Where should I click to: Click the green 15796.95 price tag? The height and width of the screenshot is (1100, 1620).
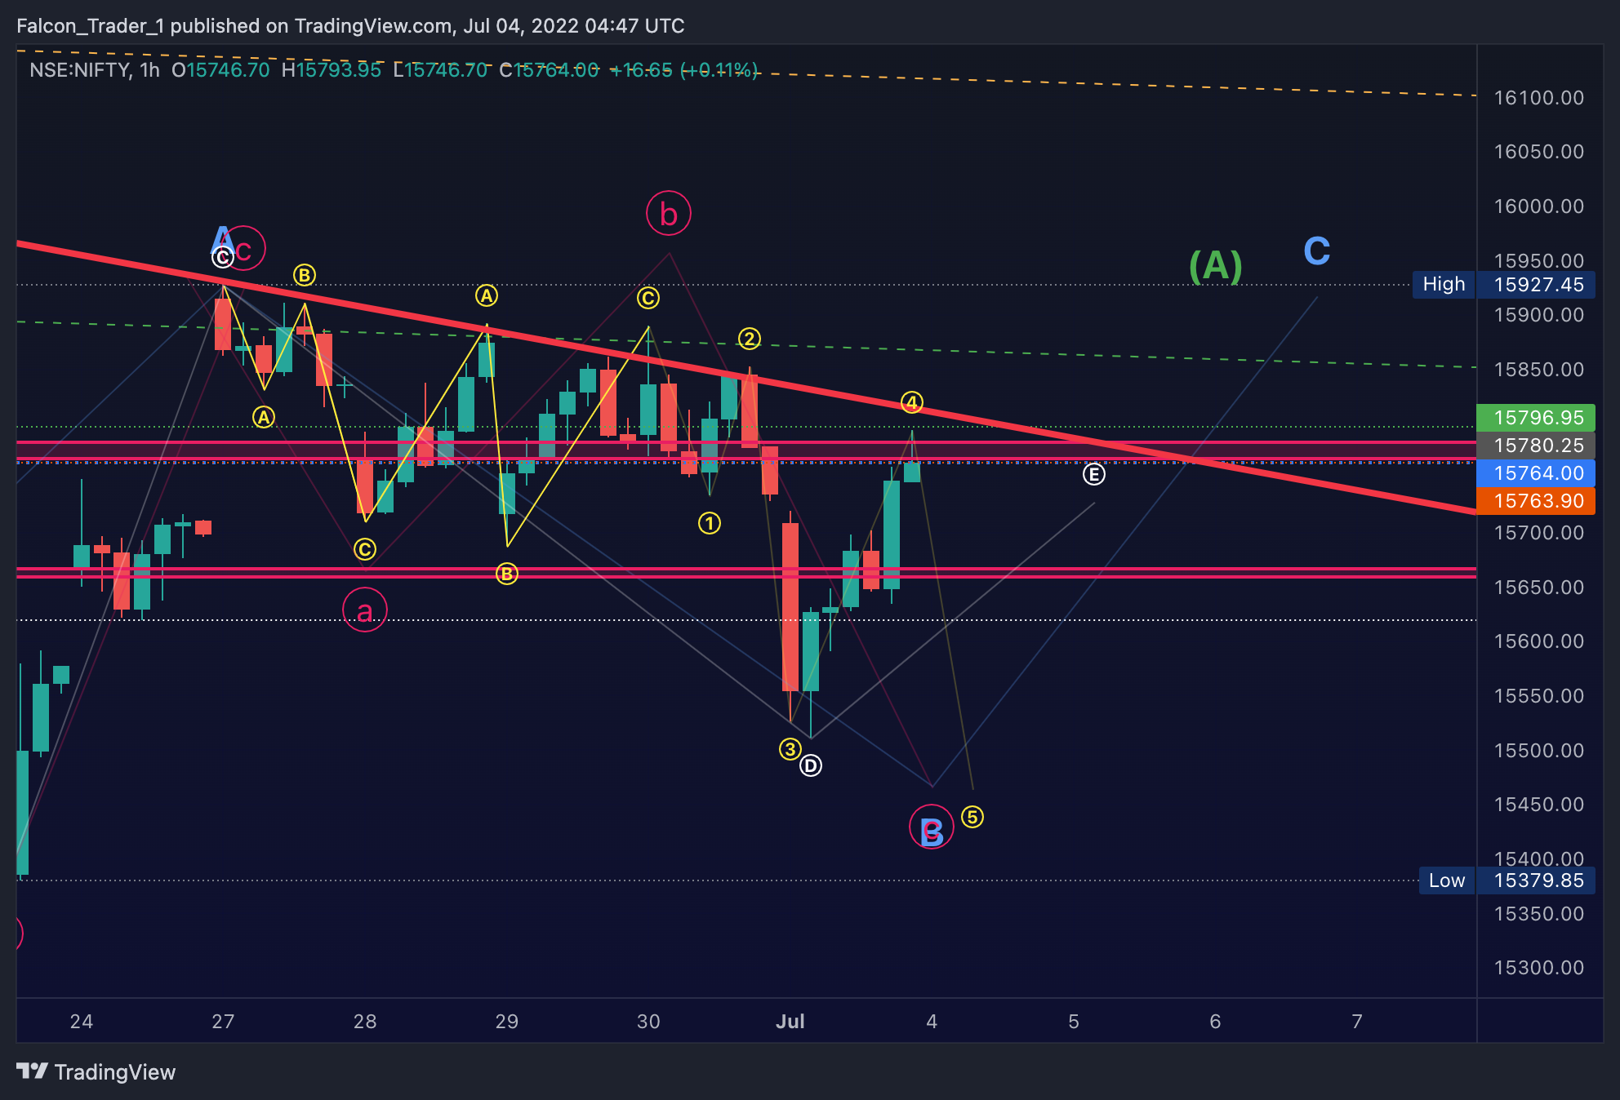(x=1536, y=418)
